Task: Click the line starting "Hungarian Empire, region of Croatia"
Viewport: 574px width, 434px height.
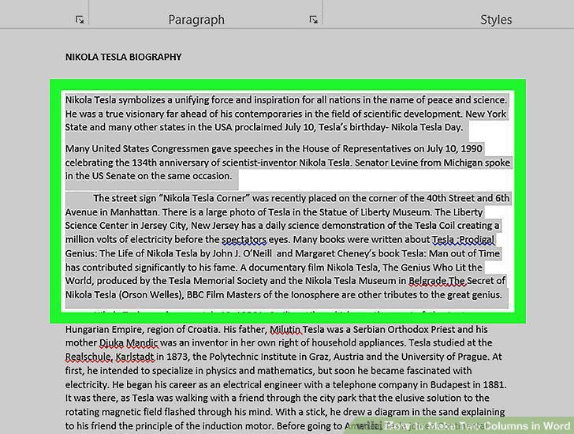Action: coord(277,329)
